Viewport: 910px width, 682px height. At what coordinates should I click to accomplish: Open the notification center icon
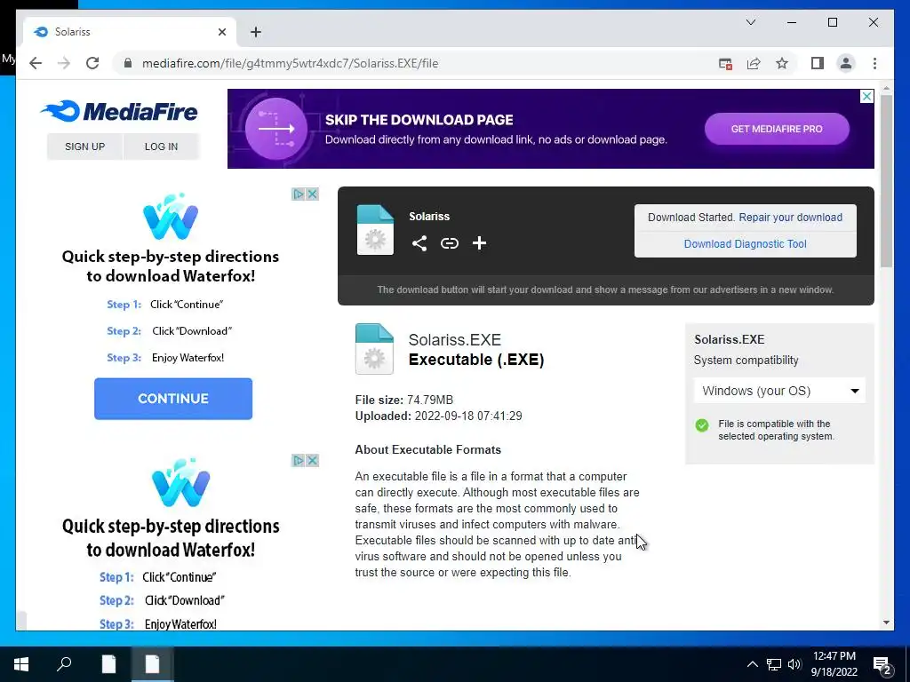(882, 666)
